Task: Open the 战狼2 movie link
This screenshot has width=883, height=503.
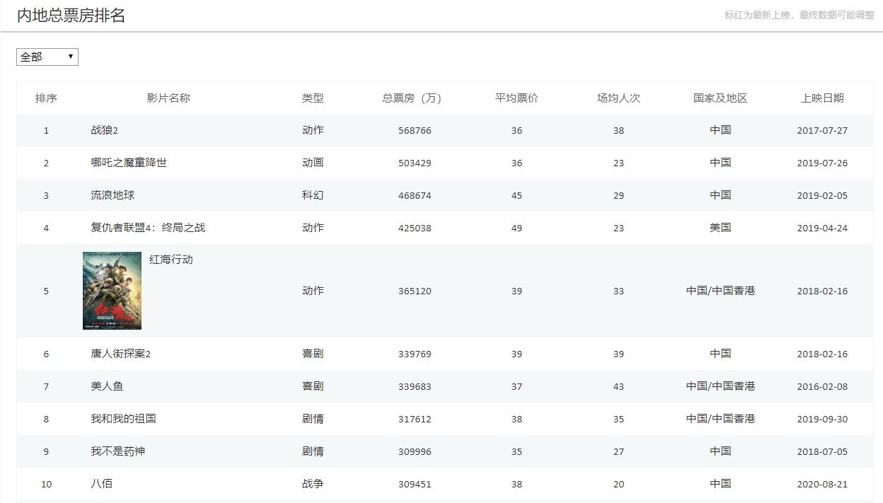Action: pyautogui.click(x=104, y=130)
